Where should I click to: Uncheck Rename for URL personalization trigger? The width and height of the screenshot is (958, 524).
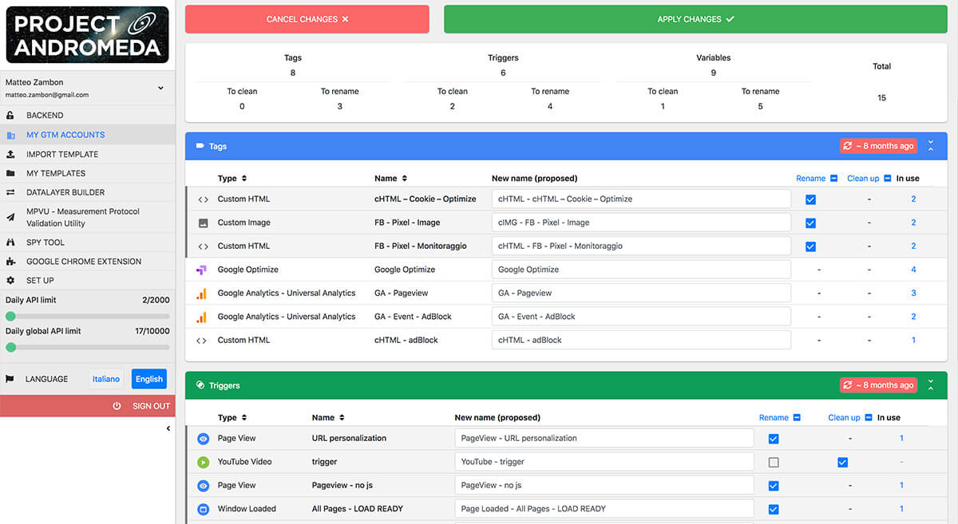[773, 439]
